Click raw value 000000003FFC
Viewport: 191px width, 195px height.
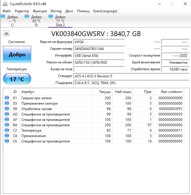coord(171,109)
